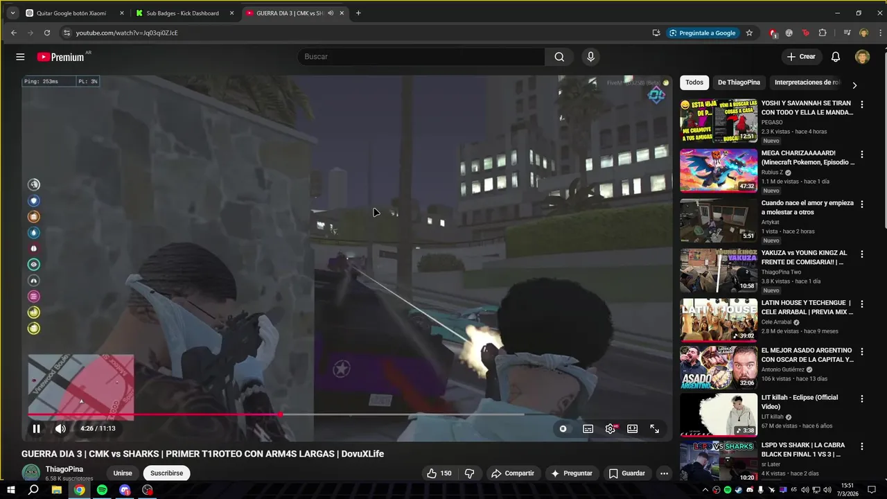The height and width of the screenshot is (499, 887).
Task: Pause the video playback
Action: tap(36, 428)
